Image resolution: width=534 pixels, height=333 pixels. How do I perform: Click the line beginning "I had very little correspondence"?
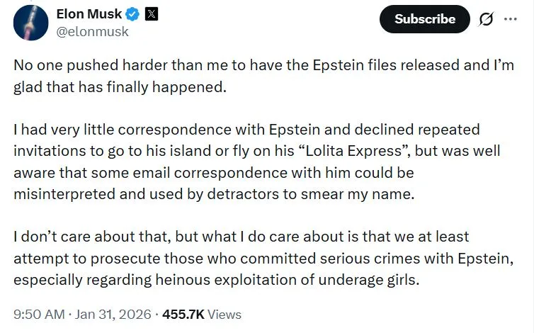tap(246, 130)
